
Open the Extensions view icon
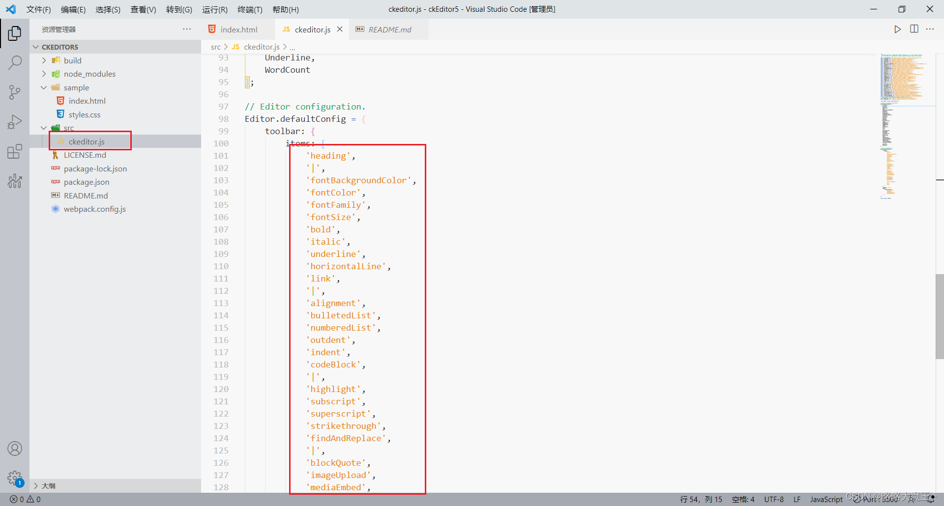coord(15,151)
